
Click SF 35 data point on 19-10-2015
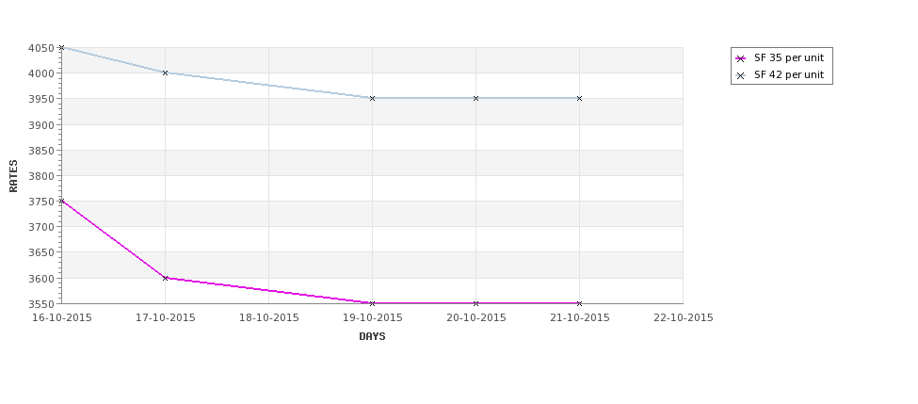[372, 303]
